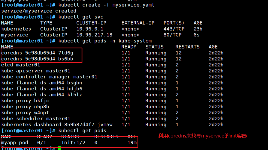Click restart count 12 for coredns-5c98db65d4-7ld6g
Image resolution: width=268 pixels, height=150 pixels.
[179, 53]
